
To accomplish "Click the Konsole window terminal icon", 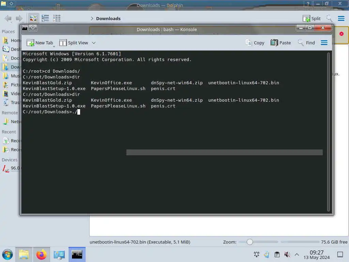I will pyautogui.click(x=25, y=28).
